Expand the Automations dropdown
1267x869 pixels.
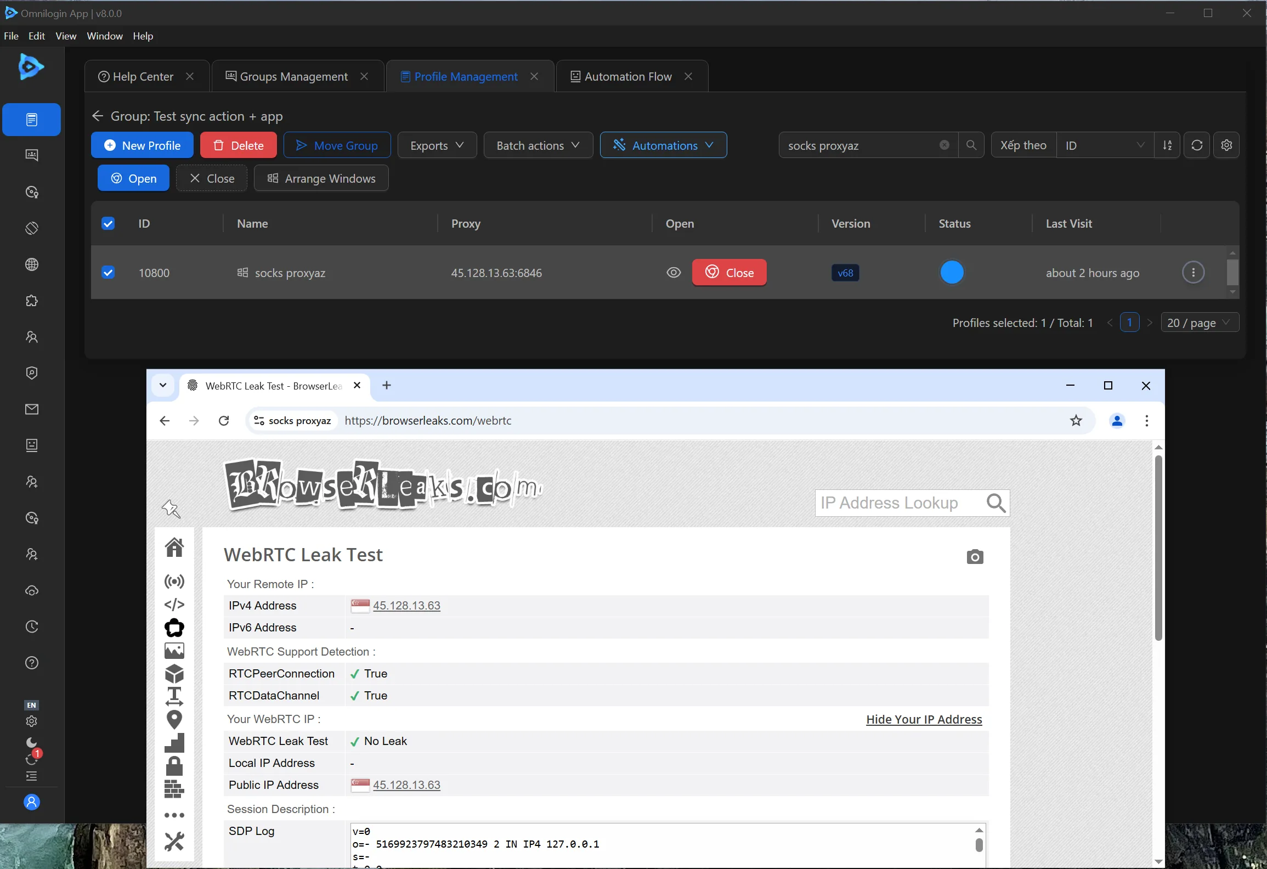663,145
